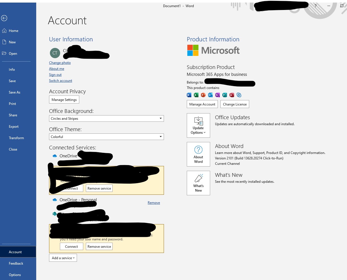Click the Outlook app icon under product contents
347x280 pixels.
click(x=210, y=95)
